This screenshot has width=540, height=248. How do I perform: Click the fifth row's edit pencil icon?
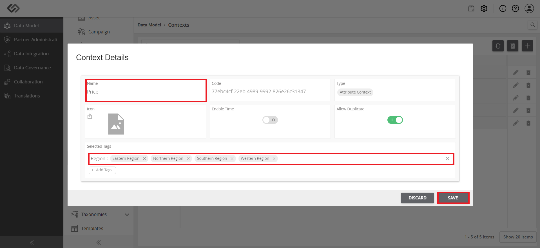(516, 123)
